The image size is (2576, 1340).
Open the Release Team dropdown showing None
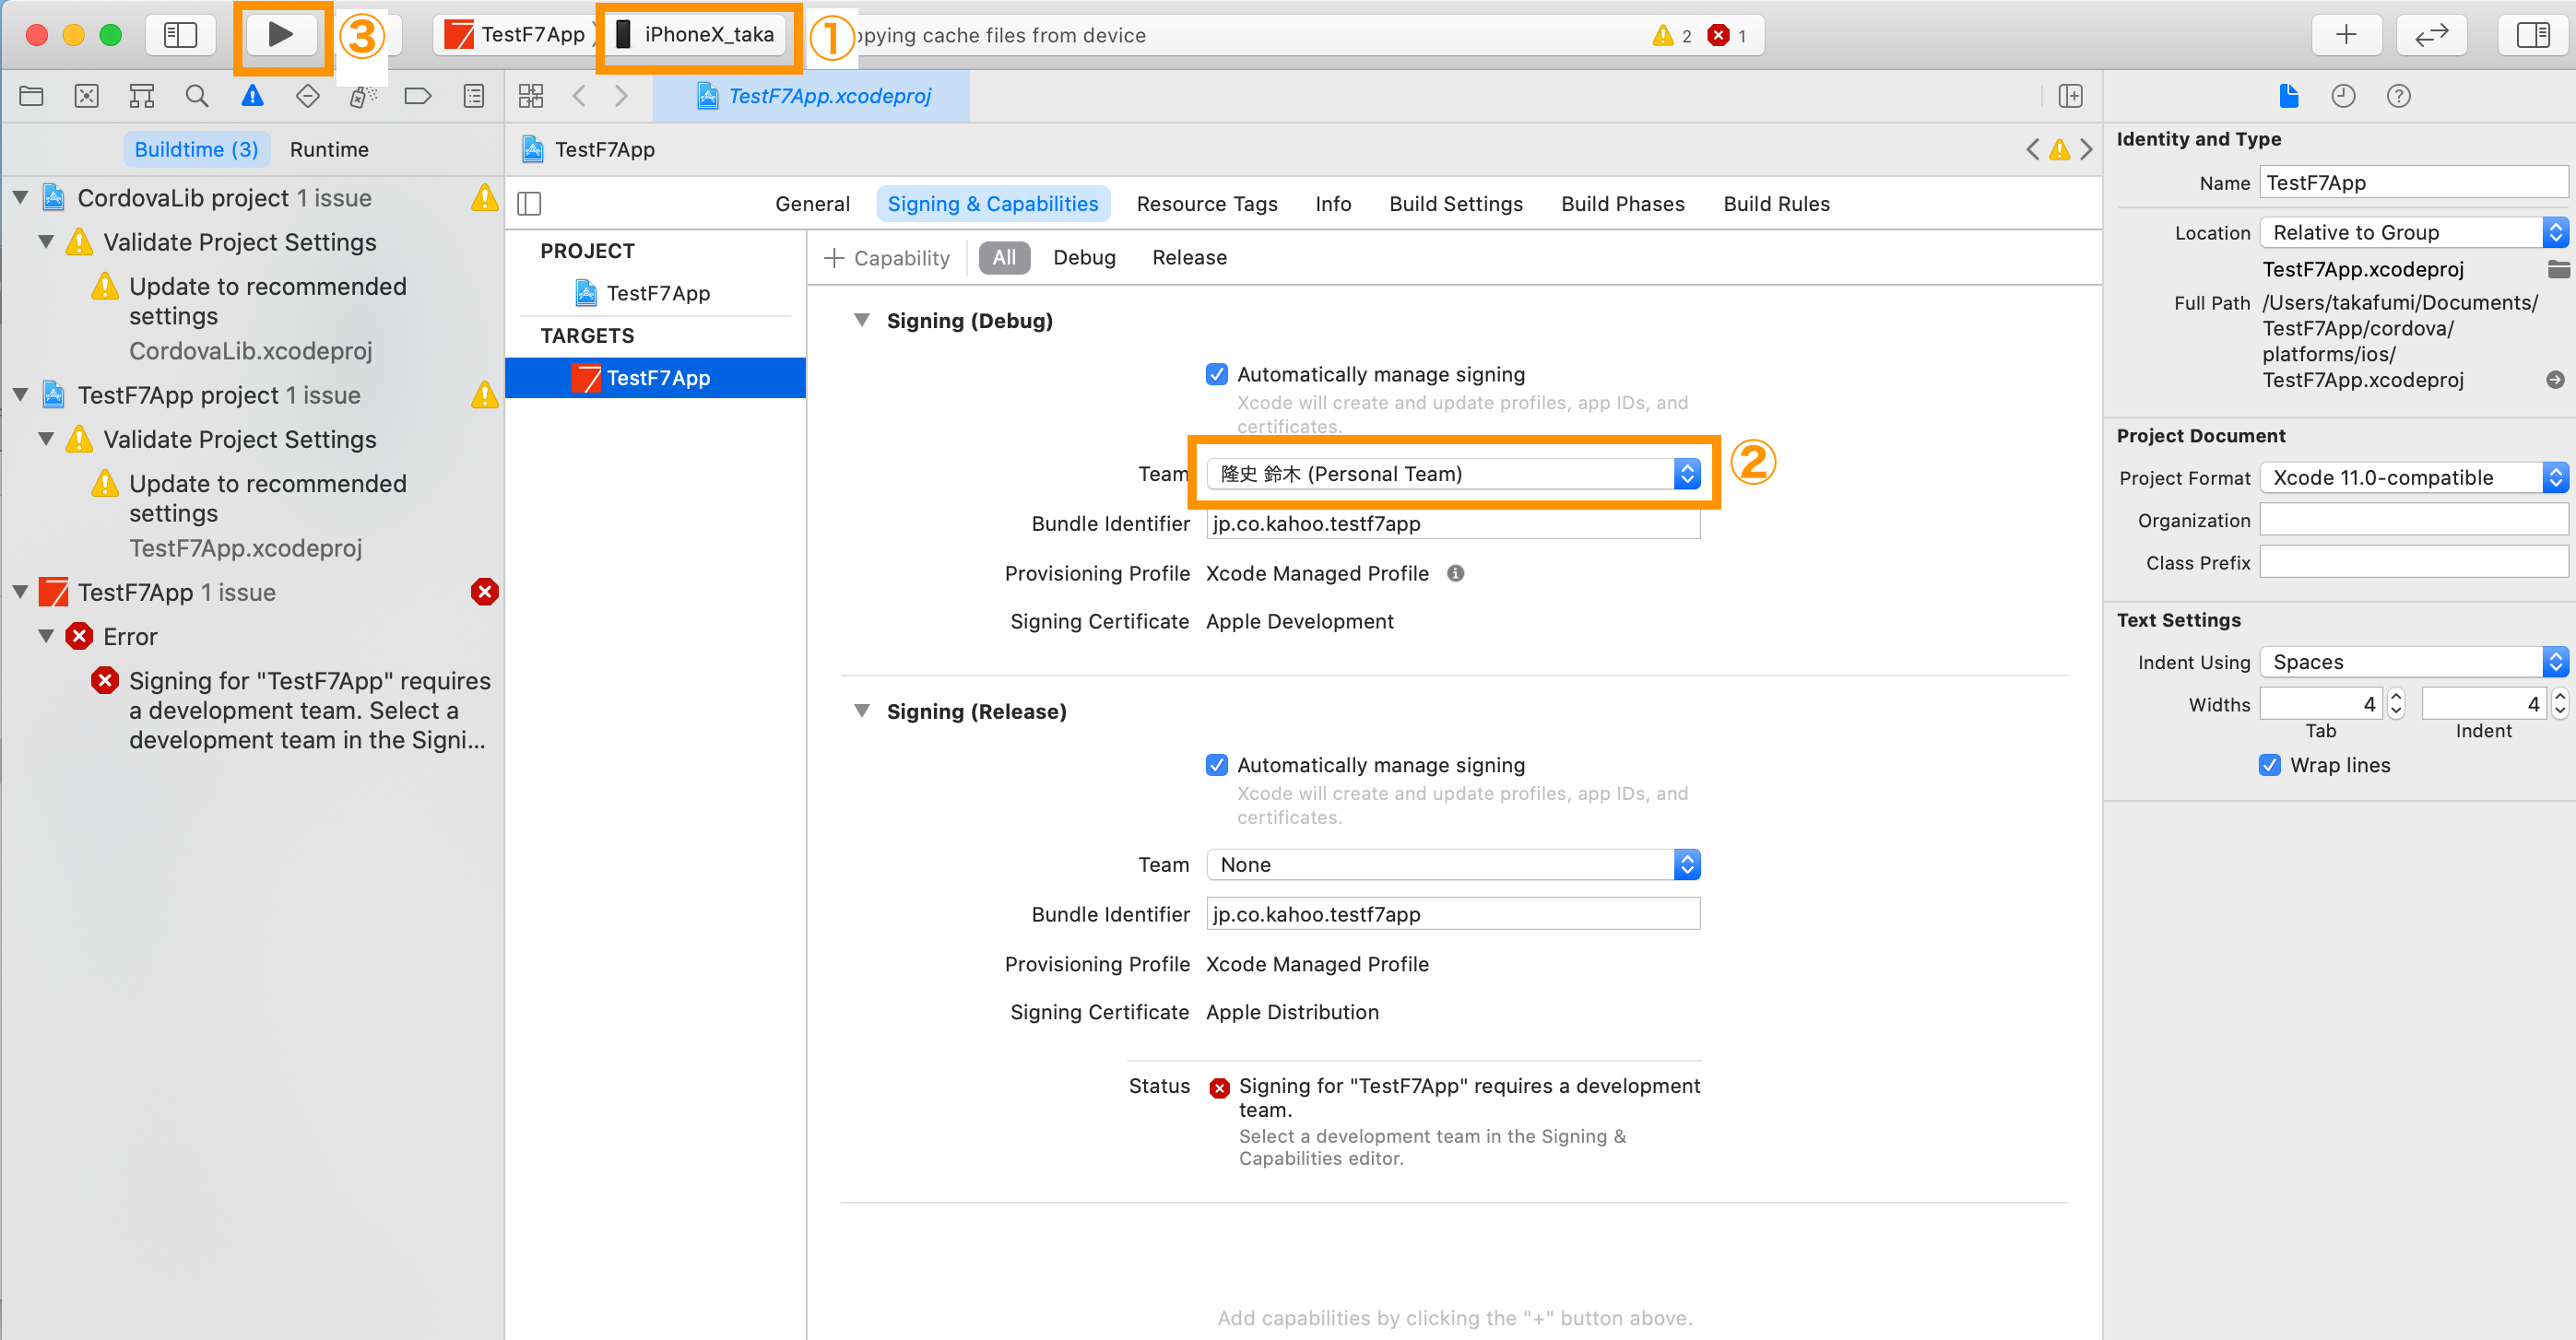1452,864
